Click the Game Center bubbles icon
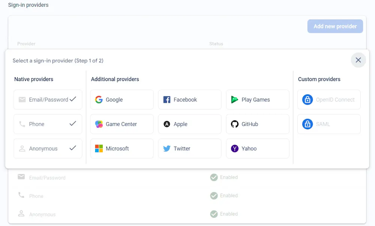 (99, 124)
